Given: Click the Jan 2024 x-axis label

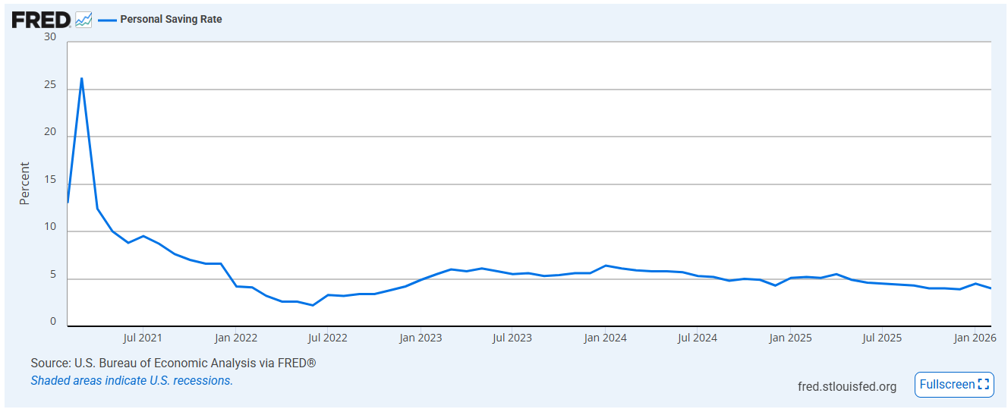Looking at the screenshot, I should coord(606,338).
